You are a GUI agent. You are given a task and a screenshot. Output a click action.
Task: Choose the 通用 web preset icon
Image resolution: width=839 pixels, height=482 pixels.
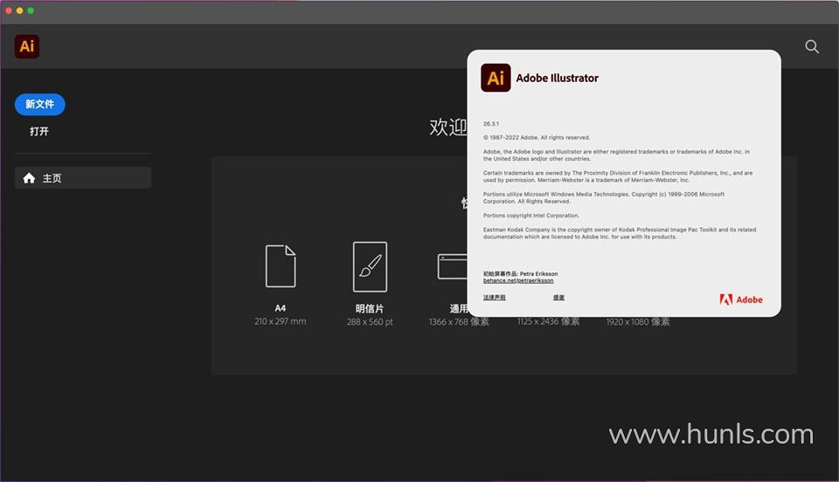click(x=453, y=266)
